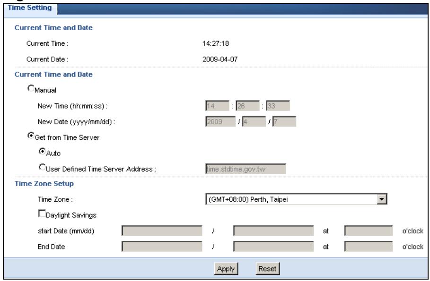Click the New Date day field
Viewport: 430px width, 281px height.
click(x=284, y=121)
